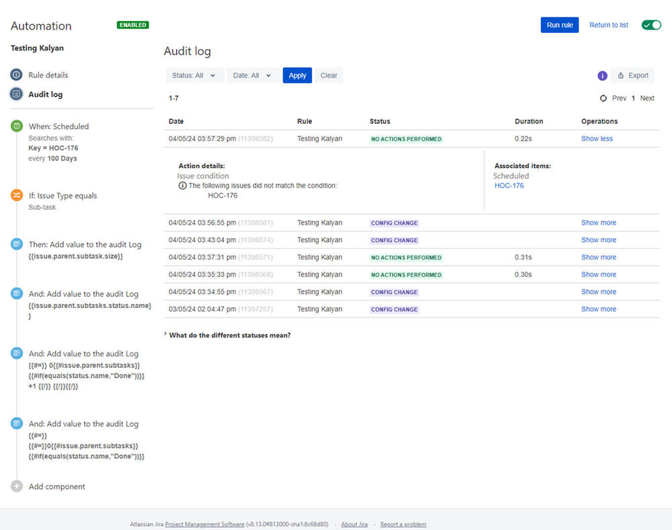Click current page number 1
The height and width of the screenshot is (530, 672).
pos(633,98)
